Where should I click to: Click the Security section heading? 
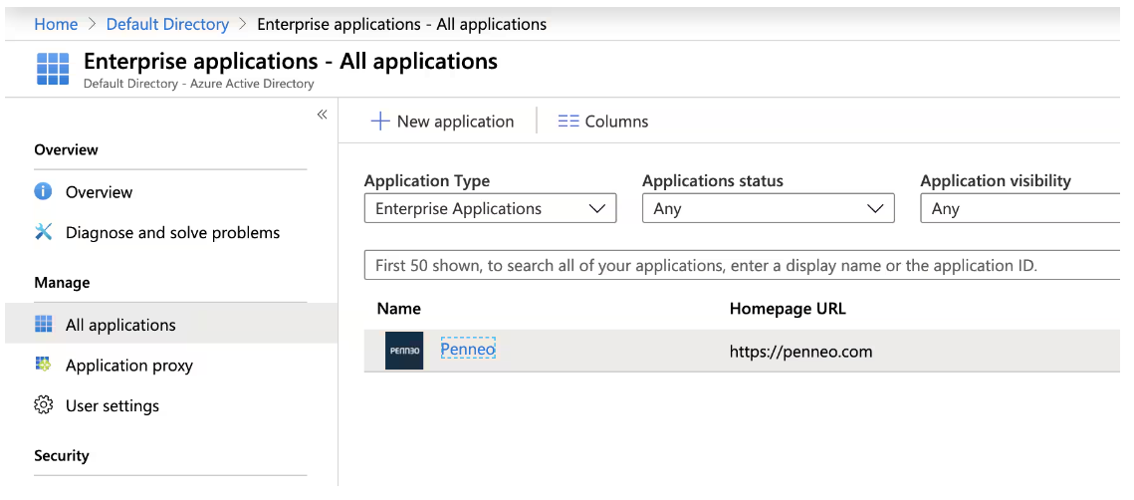tap(62, 455)
